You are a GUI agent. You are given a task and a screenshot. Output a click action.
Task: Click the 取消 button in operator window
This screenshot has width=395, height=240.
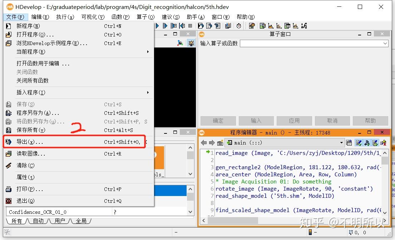tap(332, 121)
